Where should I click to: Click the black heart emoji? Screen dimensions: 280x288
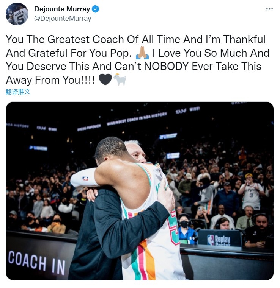105,79
